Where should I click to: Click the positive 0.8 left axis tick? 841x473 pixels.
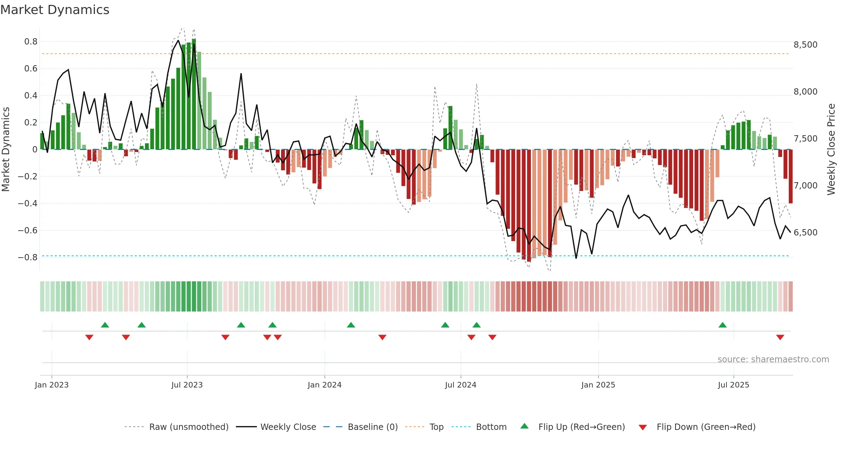pos(31,42)
